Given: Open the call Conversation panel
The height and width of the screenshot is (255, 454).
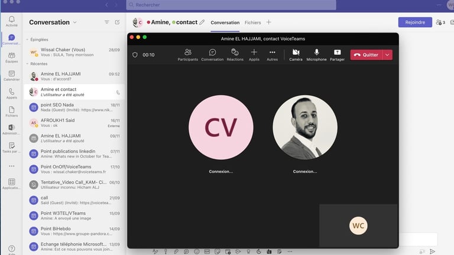Looking at the screenshot, I should tap(212, 55).
